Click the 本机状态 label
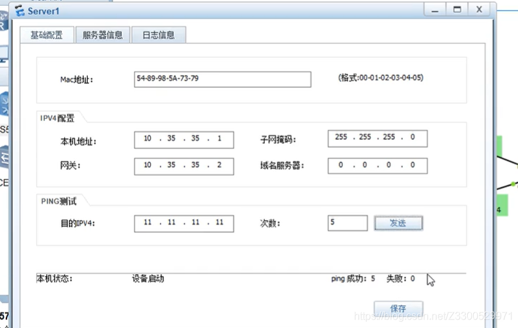 pos(55,279)
